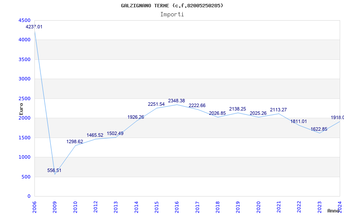The image size is (344, 215).
Task: Select the 2113.27 data label
Action: 278,110
